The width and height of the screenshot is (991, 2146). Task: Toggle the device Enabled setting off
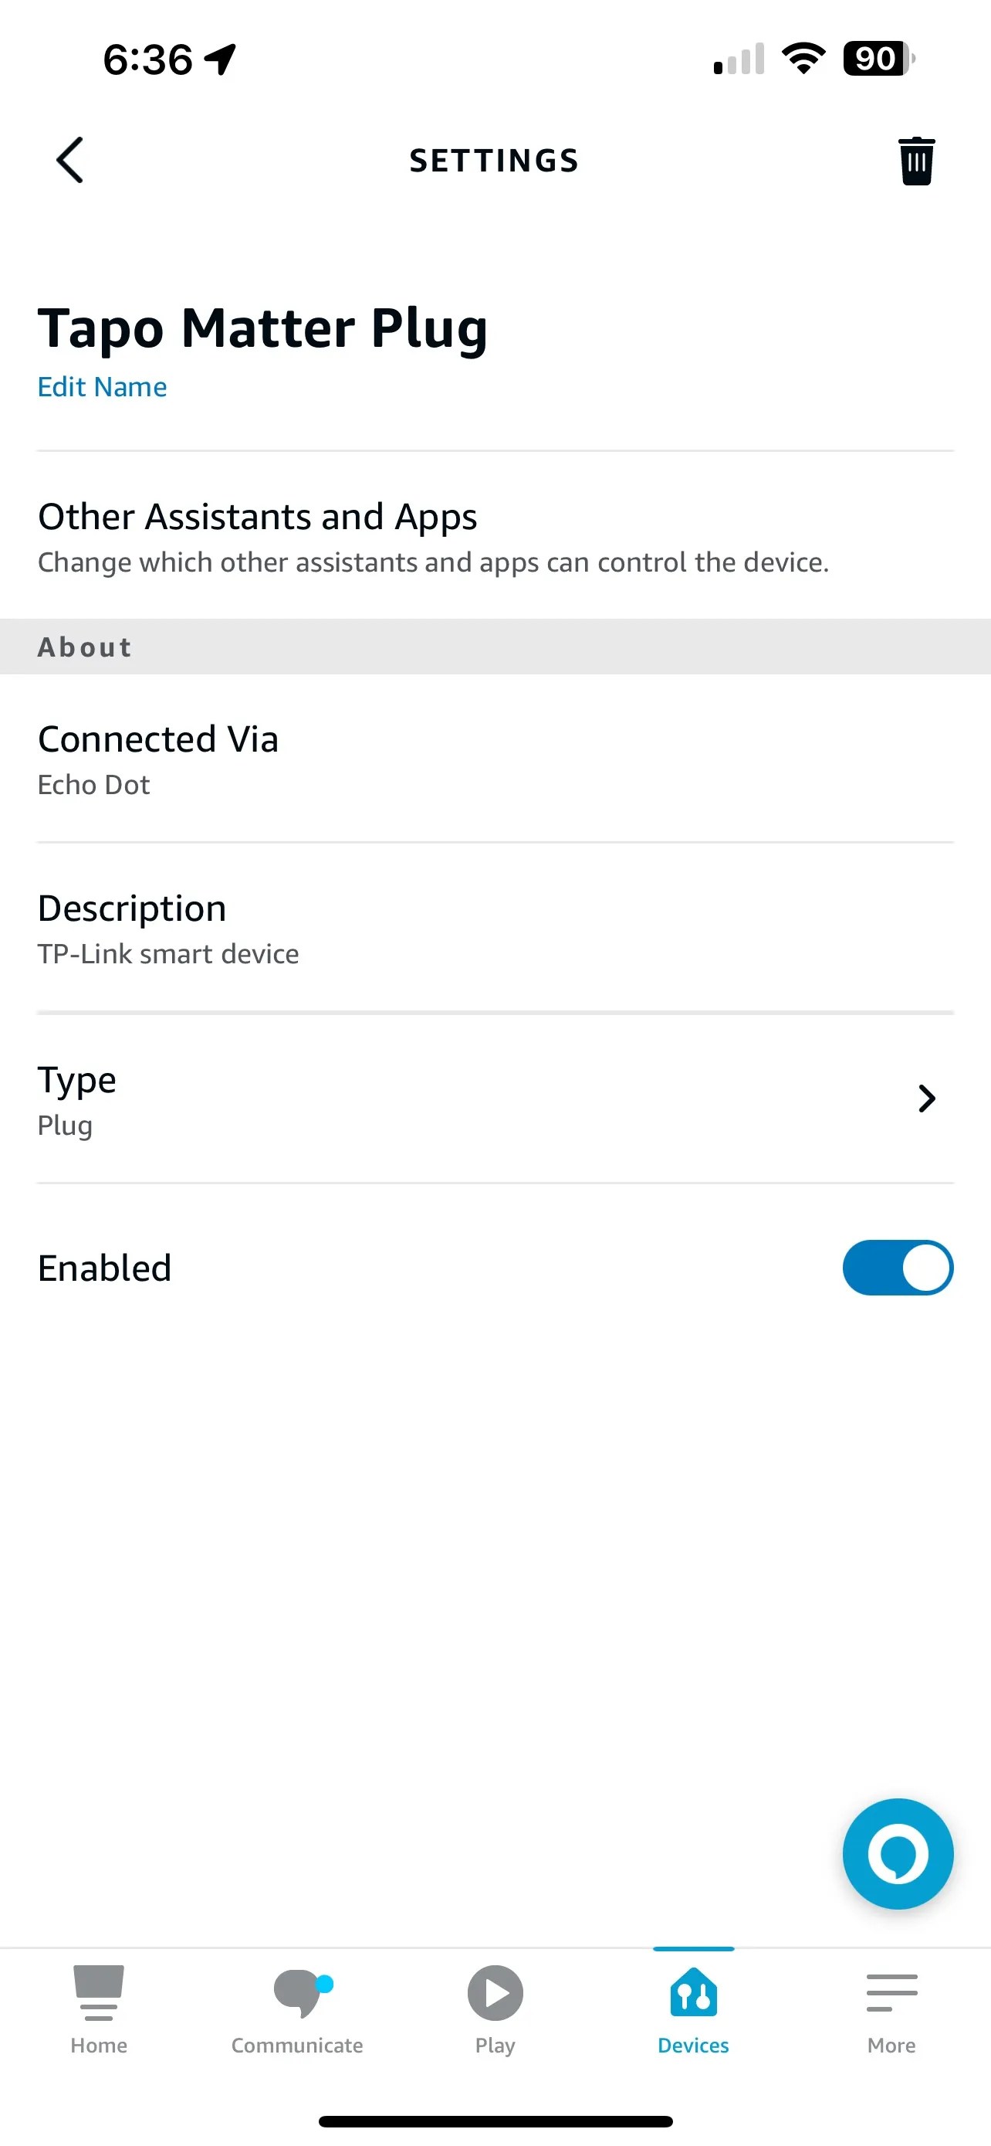tap(897, 1267)
